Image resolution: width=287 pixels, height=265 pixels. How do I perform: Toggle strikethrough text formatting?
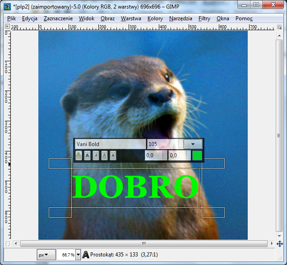click(x=113, y=156)
